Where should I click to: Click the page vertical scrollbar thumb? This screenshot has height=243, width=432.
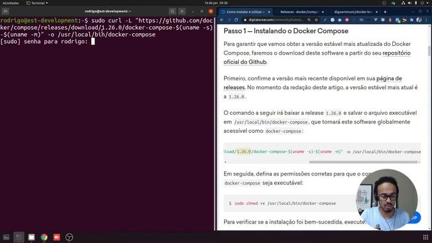click(x=429, y=51)
